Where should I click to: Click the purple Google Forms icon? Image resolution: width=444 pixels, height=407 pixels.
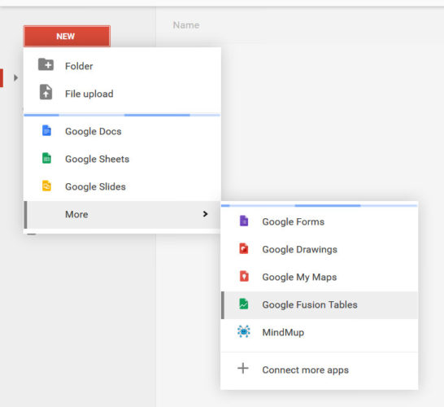click(x=244, y=221)
